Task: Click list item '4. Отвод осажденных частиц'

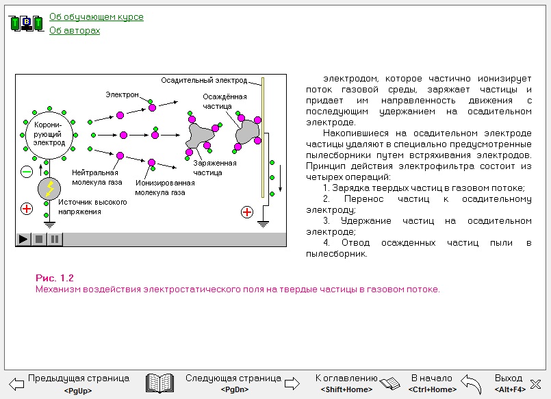Action: coord(418,248)
